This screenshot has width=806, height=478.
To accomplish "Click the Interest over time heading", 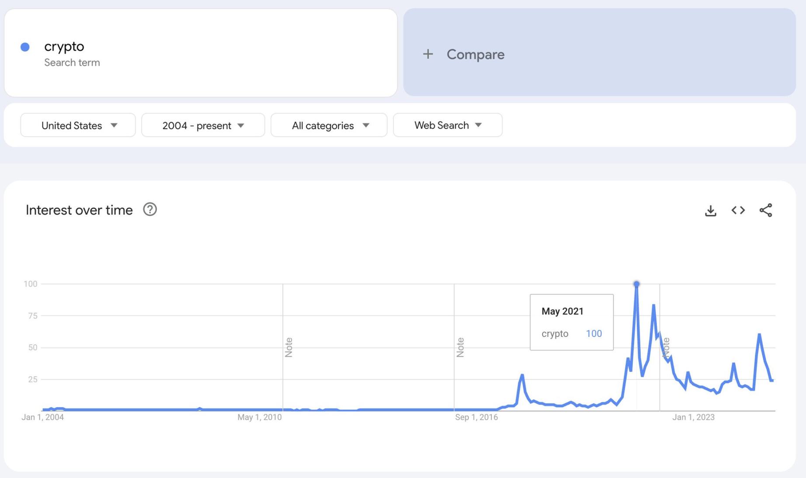I will [x=79, y=210].
